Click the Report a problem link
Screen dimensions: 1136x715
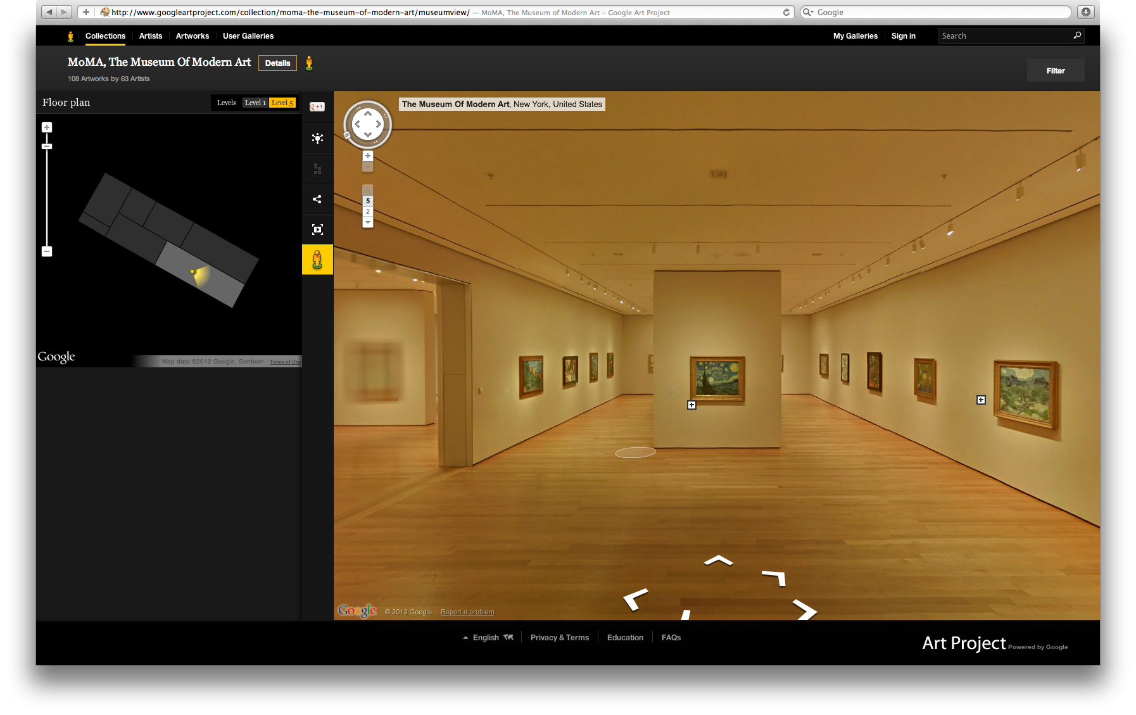click(x=467, y=612)
